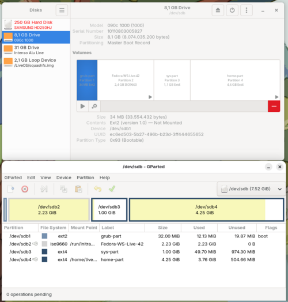Open the View menu in GParted
The width and height of the screenshot is (288, 302).
pyautogui.click(x=46, y=178)
